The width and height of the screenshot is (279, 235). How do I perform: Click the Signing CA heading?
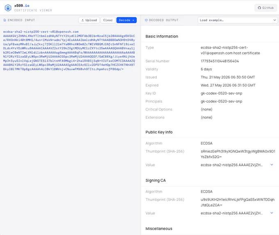156,180
